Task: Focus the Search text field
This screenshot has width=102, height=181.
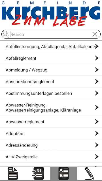Action: coord(51,34)
